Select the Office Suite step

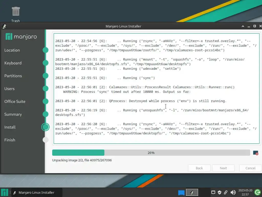pos(15,102)
